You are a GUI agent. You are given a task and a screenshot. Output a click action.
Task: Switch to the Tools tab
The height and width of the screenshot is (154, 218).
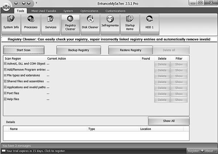(x=20, y=11)
